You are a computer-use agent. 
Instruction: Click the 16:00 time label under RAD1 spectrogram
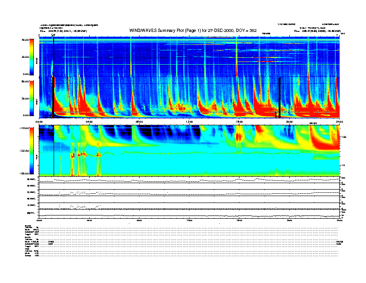coord(239,122)
